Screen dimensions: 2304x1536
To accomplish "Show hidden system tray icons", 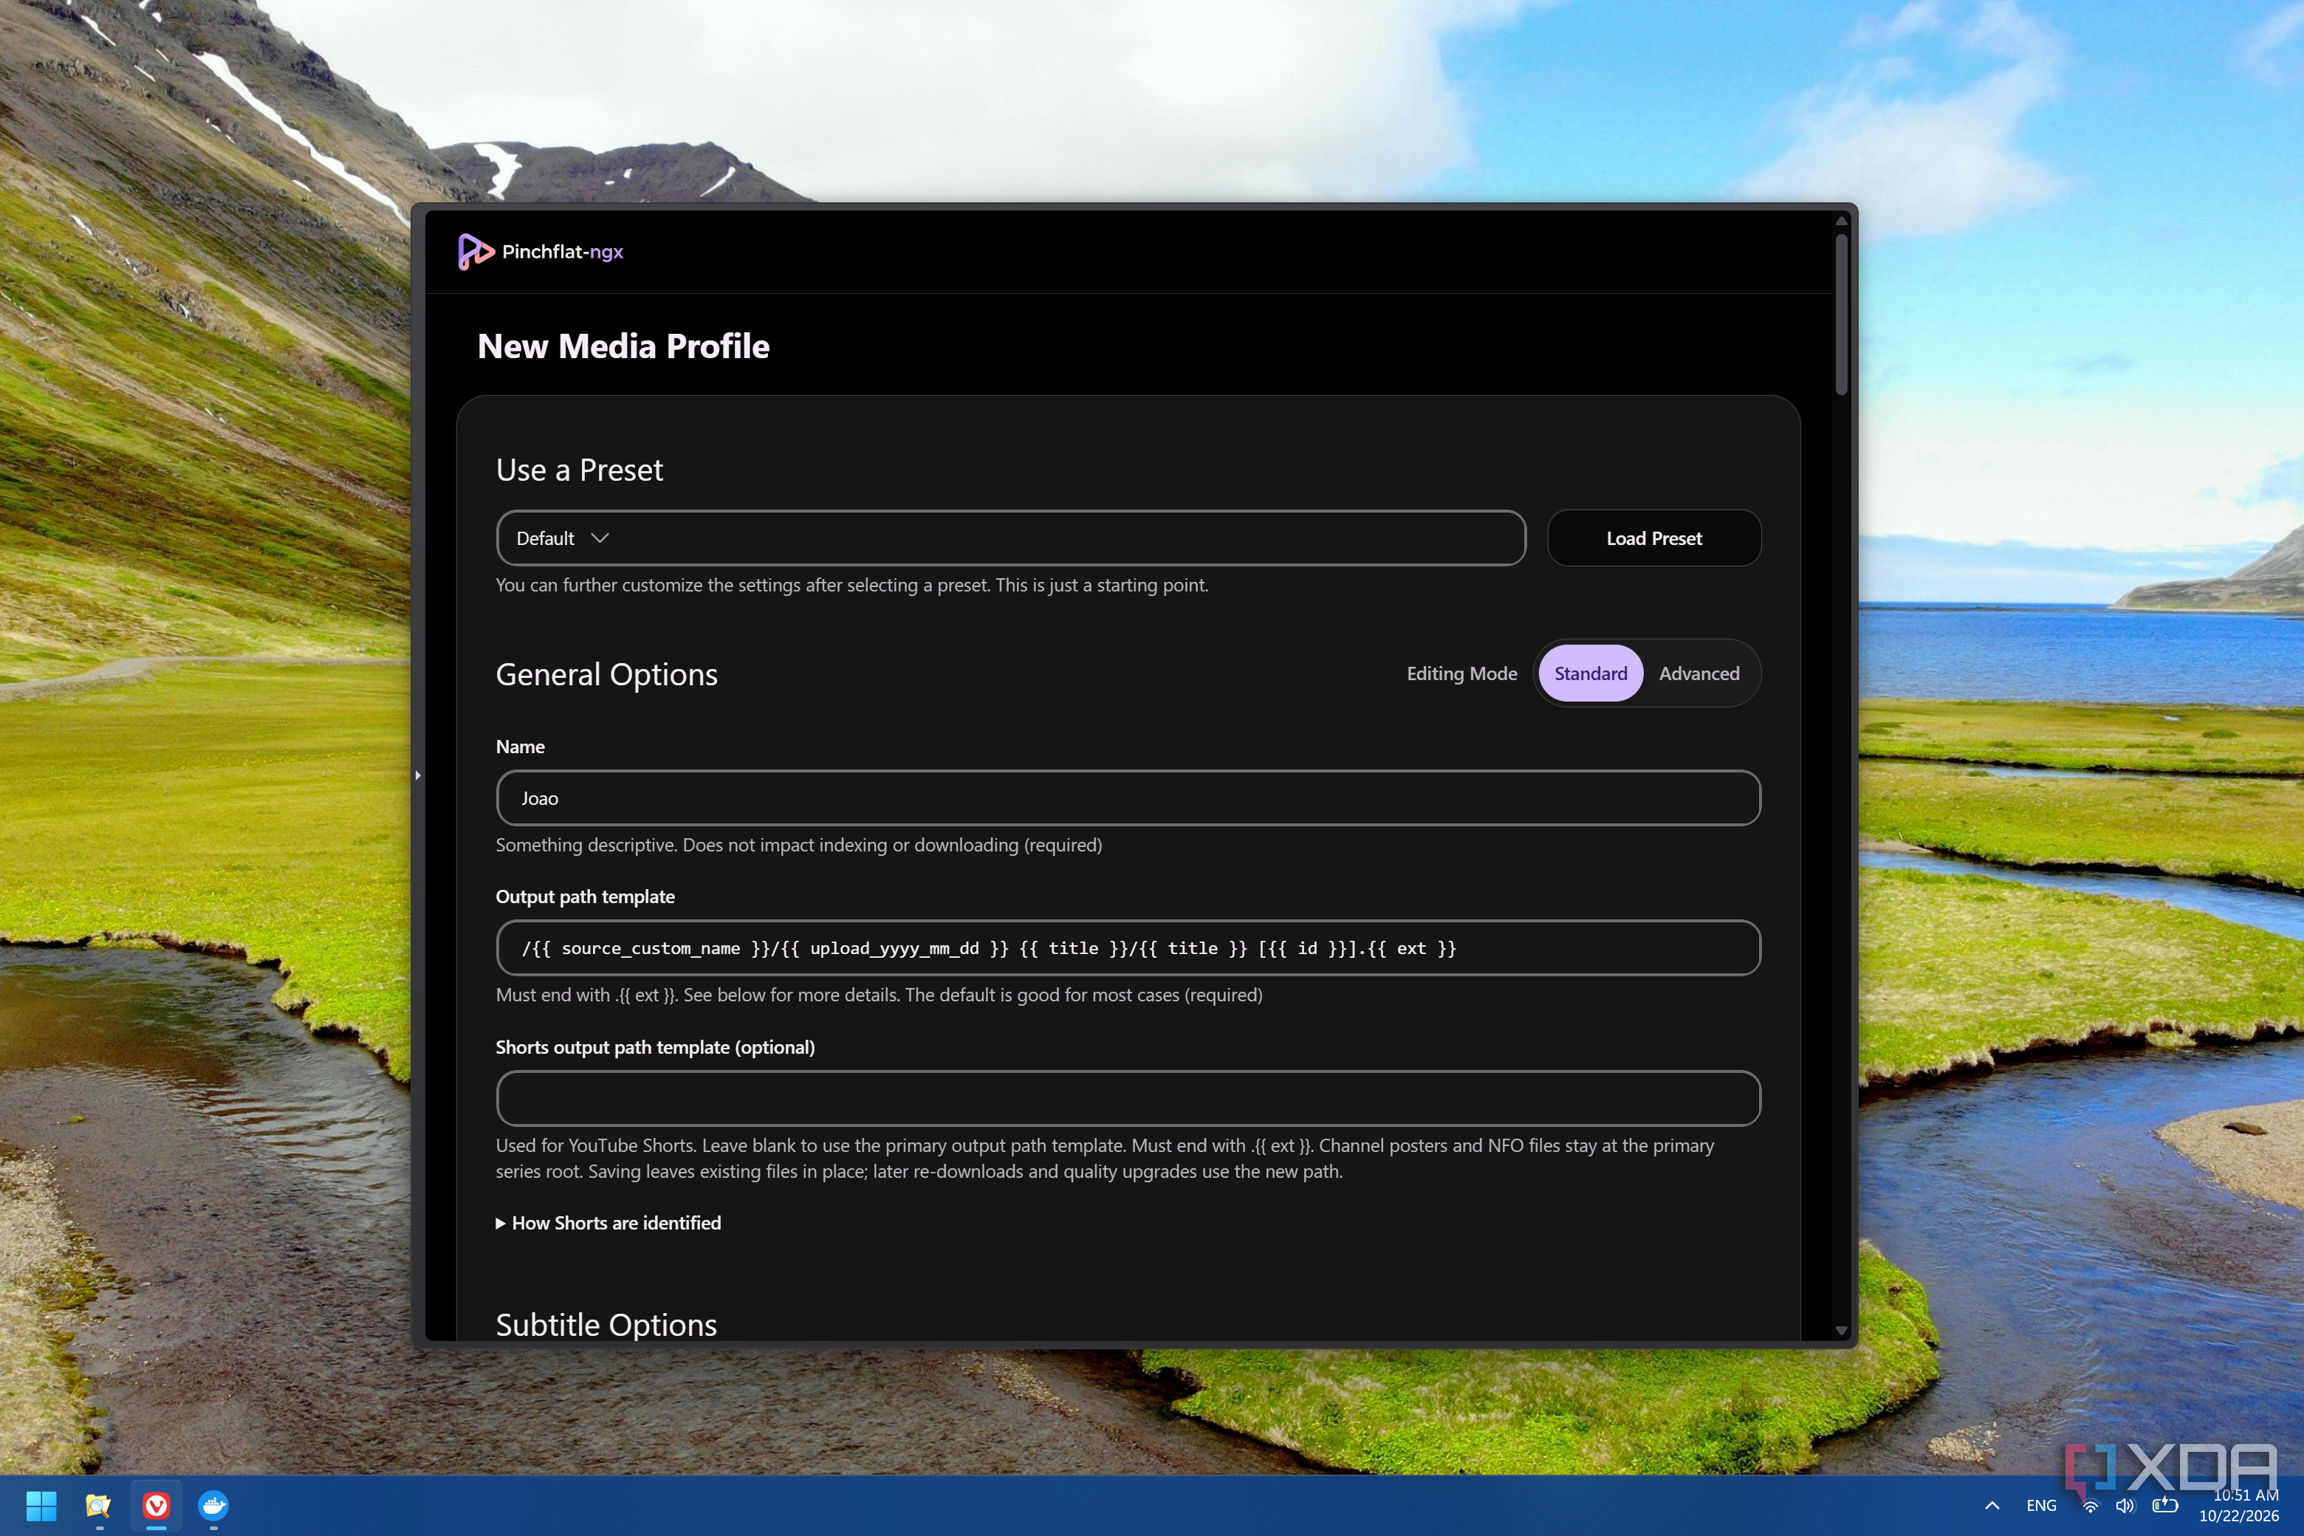I will click(x=1992, y=1506).
